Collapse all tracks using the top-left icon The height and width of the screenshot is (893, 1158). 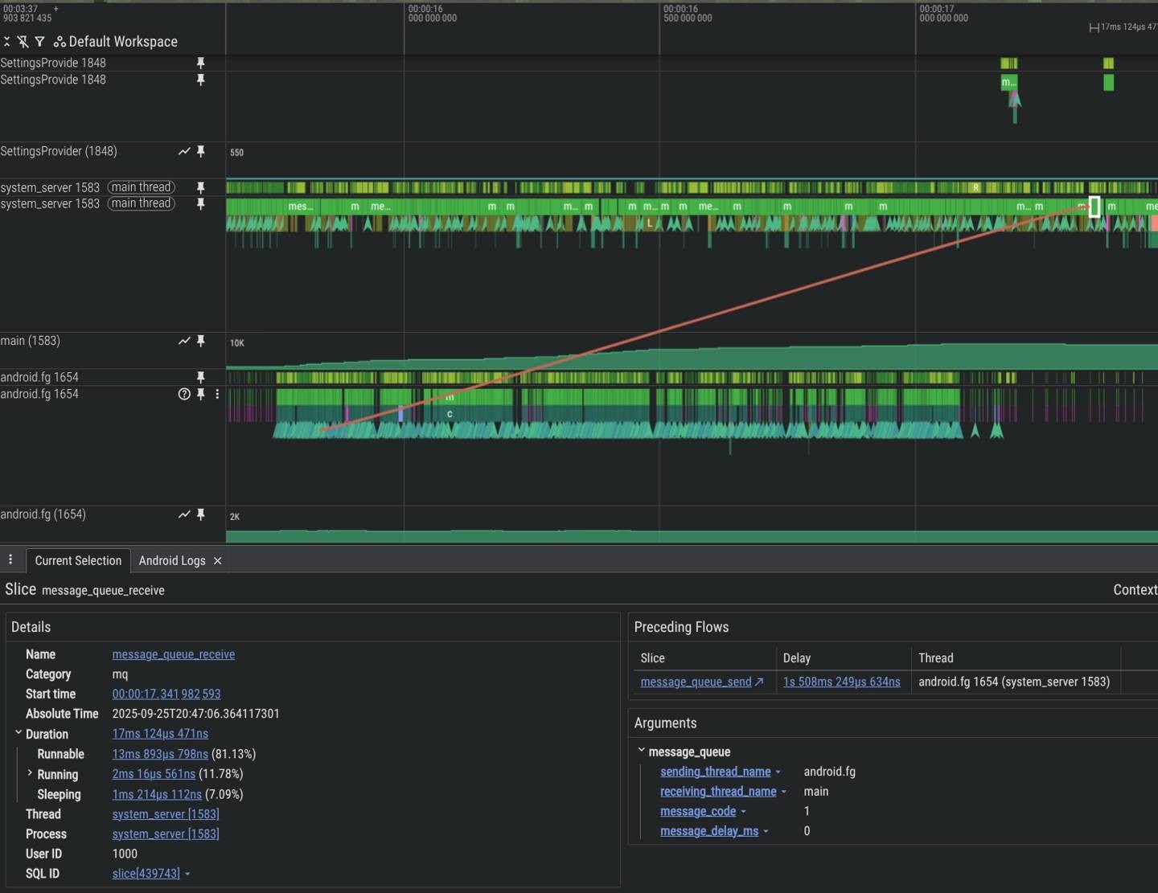(x=6, y=42)
